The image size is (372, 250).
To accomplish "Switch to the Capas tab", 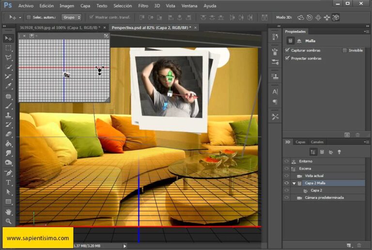I will pos(300,142).
